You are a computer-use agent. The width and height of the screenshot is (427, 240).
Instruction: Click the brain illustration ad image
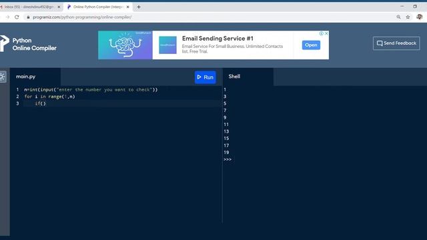tap(125, 45)
